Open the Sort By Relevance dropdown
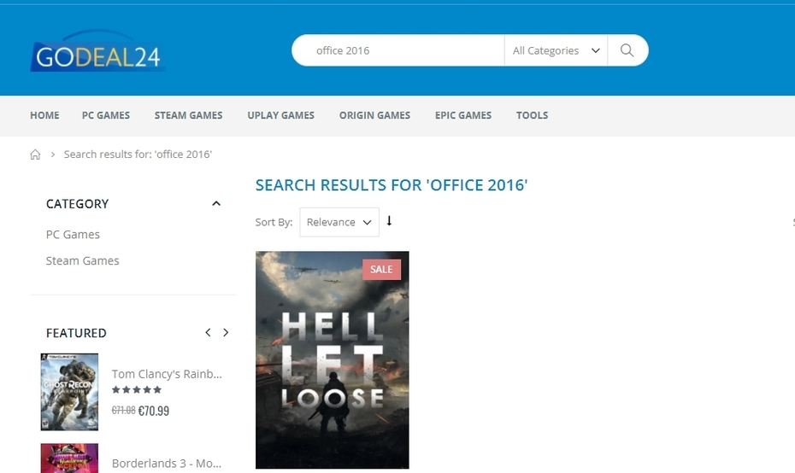 [339, 222]
